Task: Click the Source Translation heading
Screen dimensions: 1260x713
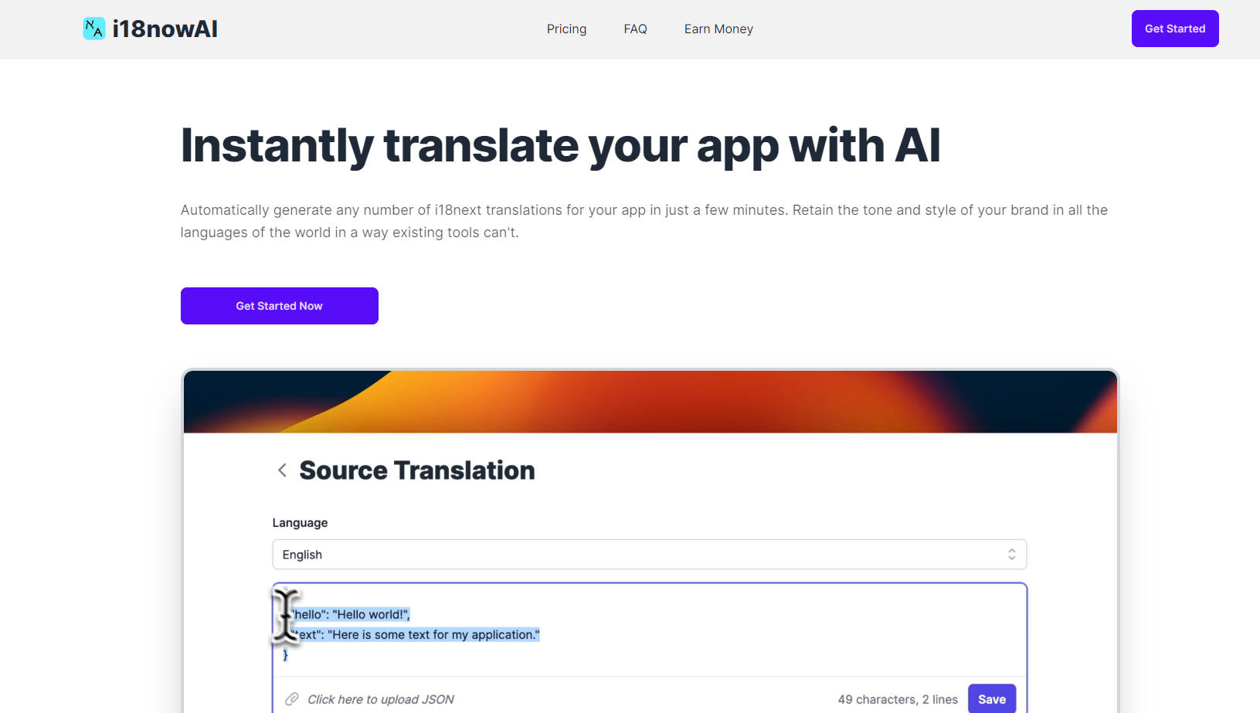Action: [417, 470]
